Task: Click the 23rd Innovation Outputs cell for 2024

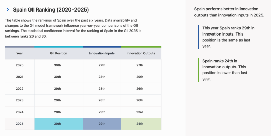Action: [141, 112]
